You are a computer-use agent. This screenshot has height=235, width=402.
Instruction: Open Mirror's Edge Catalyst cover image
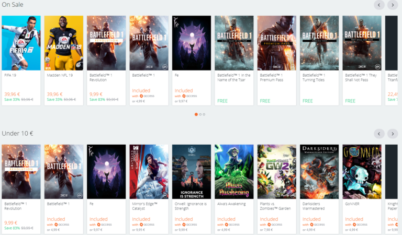pos(149,172)
